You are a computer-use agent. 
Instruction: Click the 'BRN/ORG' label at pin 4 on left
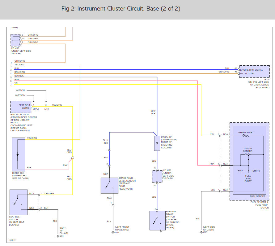point(20,72)
